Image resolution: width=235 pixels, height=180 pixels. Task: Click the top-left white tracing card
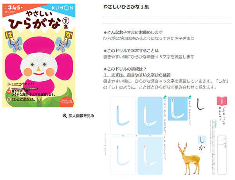[x=123, y=116]
